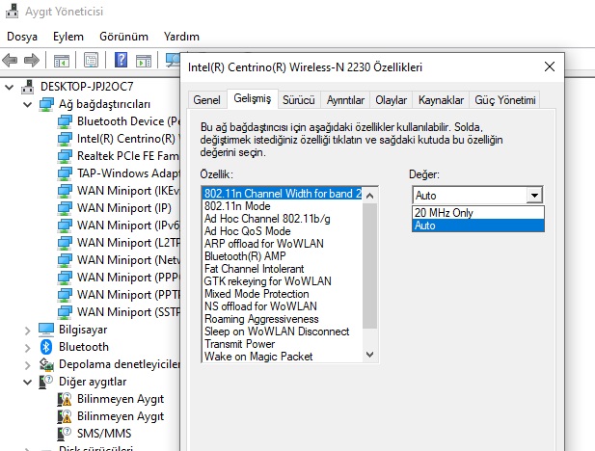Click the Realtek PCIe FE adapter icon

click(x=65, y=156)
